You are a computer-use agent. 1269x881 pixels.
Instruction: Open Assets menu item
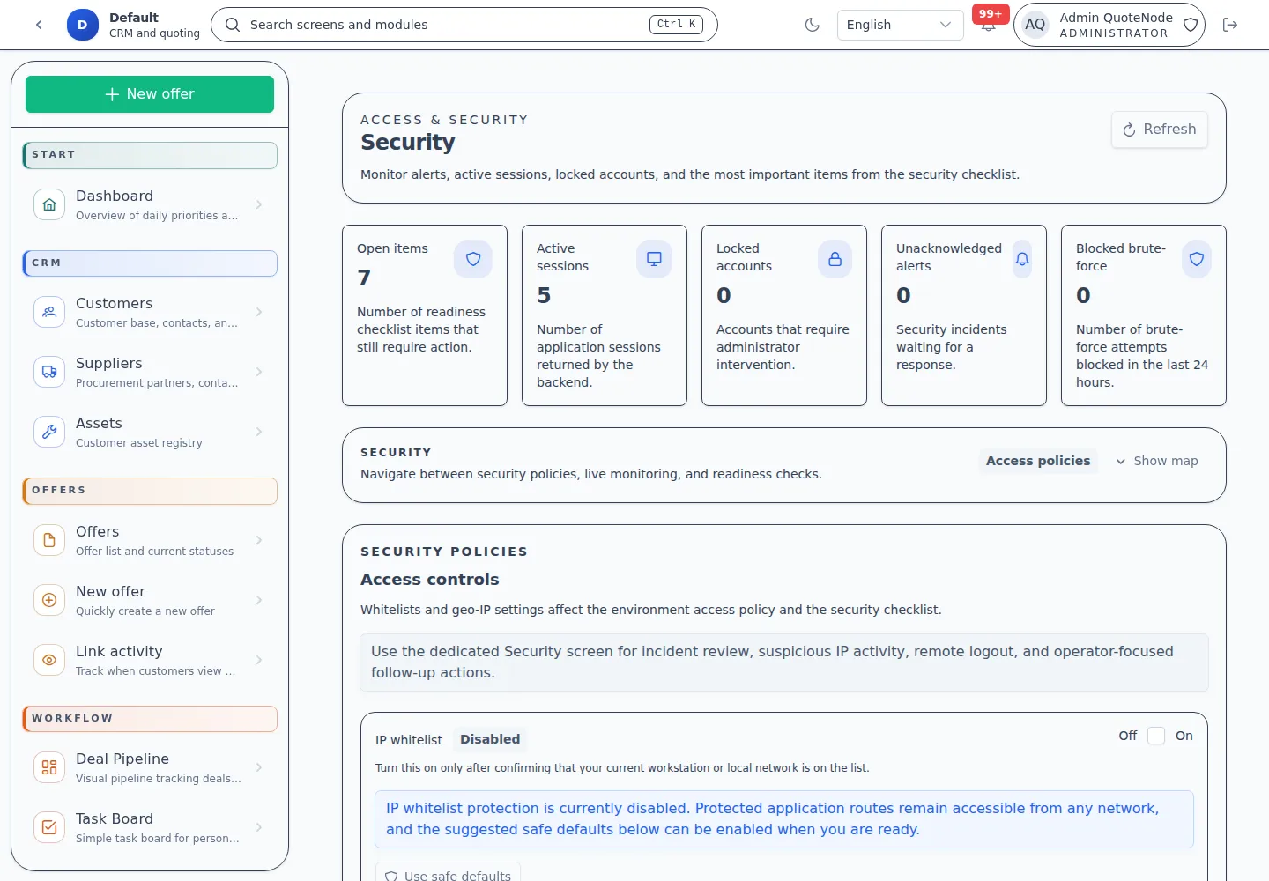[x=150, y=432]
